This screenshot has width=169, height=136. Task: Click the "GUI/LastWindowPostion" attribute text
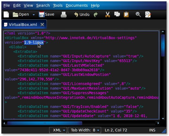(x=86, y=74)
